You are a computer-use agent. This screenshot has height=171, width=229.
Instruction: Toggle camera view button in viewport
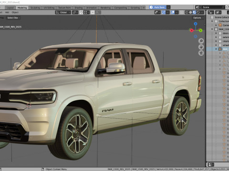[x=201, y=53]
